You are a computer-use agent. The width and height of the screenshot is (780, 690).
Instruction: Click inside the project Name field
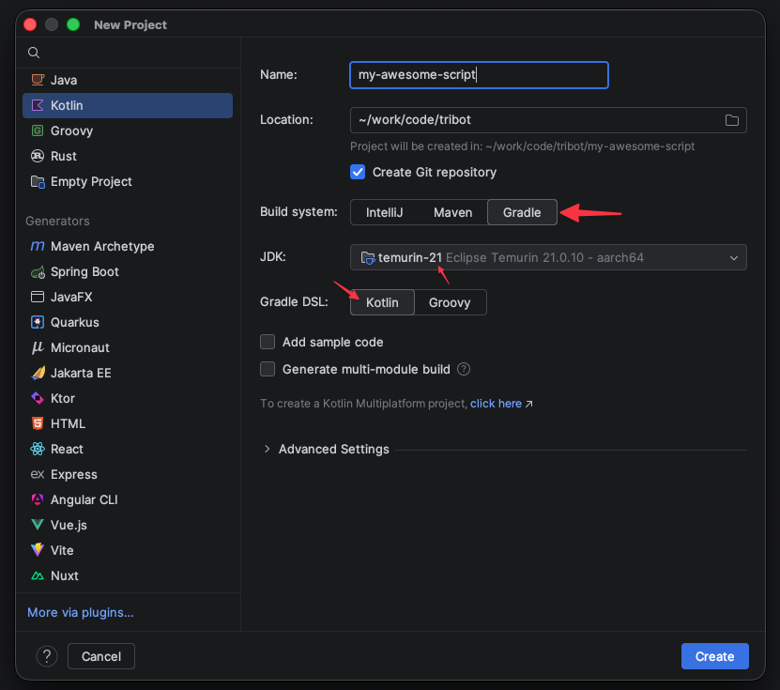pos(479,75)
